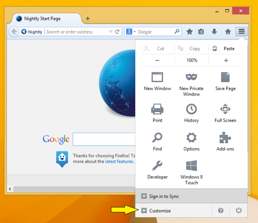
Task: Reset zoom via 100% button
Action: [192, 60]
